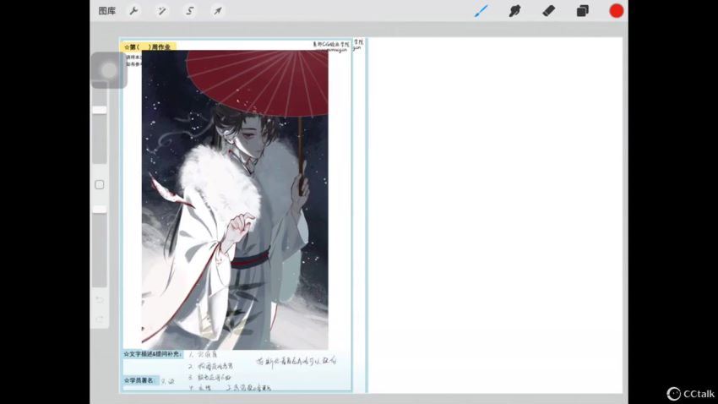Tap the square modify button in sidebar
This screenshot has width=718, height=404.
(x=100, y=184)
